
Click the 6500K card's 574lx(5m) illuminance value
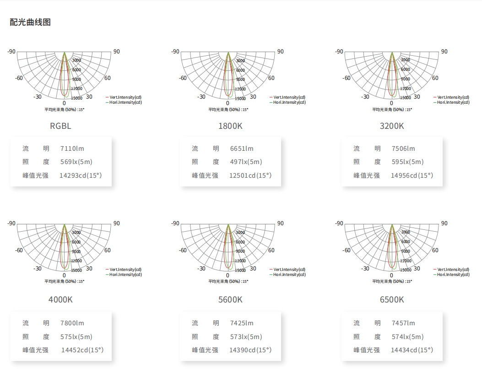pyautogui.click(x=407, y=337)
